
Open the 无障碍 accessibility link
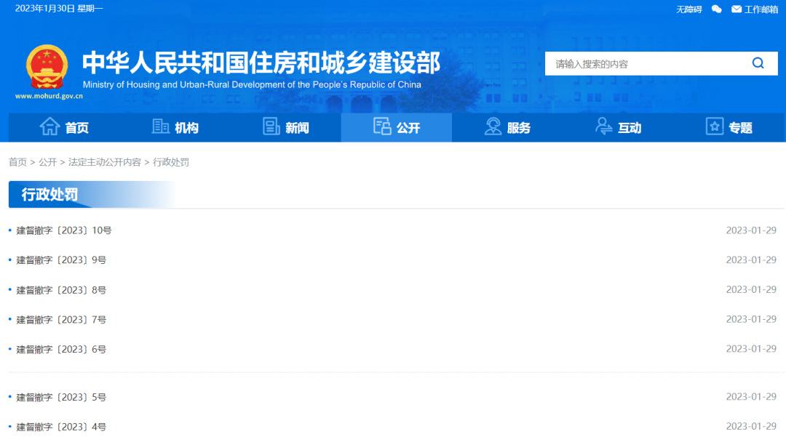click(688, 9)
